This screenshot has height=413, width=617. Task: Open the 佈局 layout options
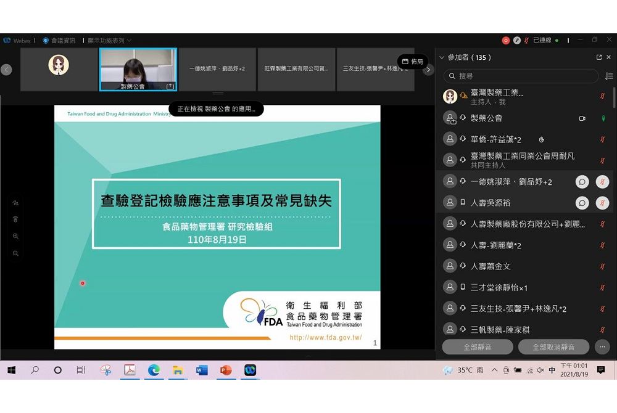pyautogui.click(x=412, y=62)
